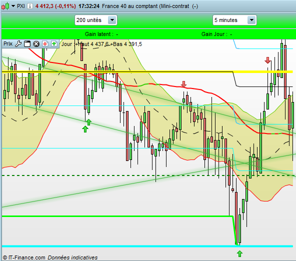Click the PXI ticker label
The width and height of the screenshot is (296, 261).
click(x=21, y=6)
